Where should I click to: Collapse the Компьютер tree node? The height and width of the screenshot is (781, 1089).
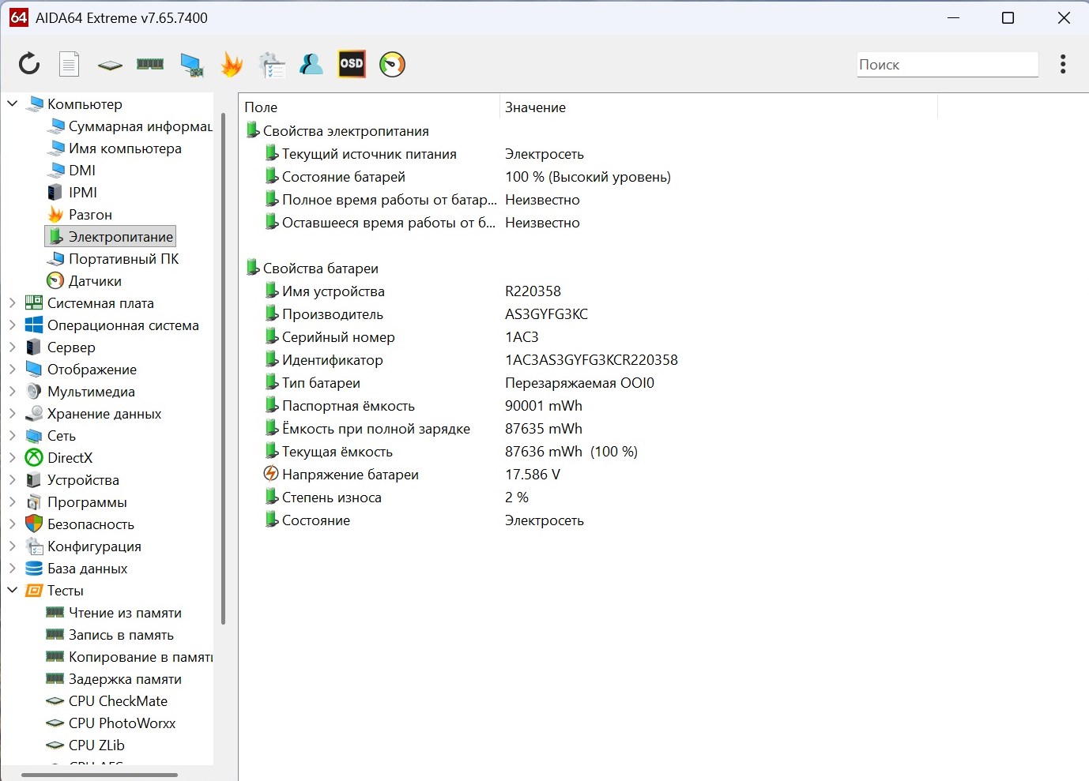(13, 103)
